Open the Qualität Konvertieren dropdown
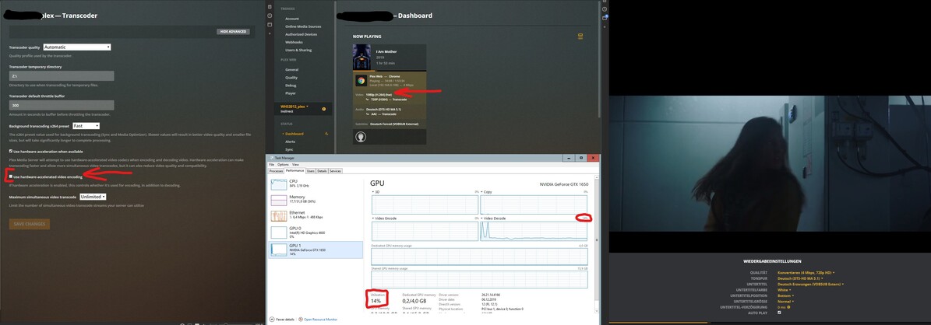This screenshot has height=325, width=931. (806, 273)
